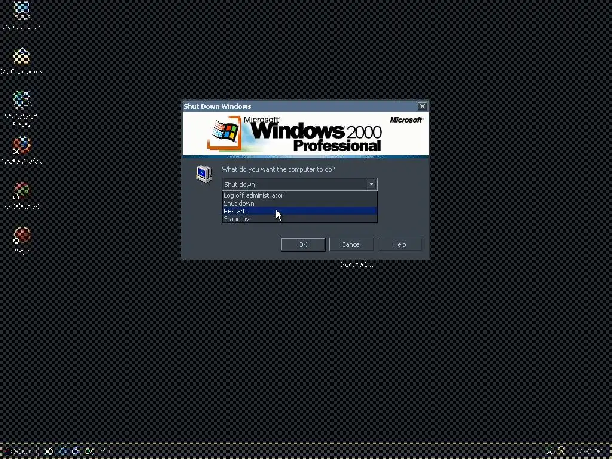Click 'What do you want the computer to do?' text
The width and height of the screenshot is (612, 459).
[279, 169]
